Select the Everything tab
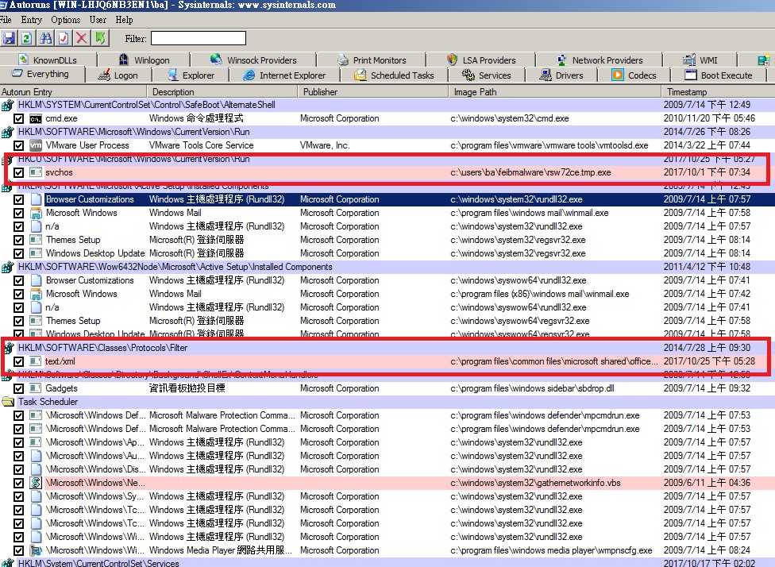 (x=40, y=74)
